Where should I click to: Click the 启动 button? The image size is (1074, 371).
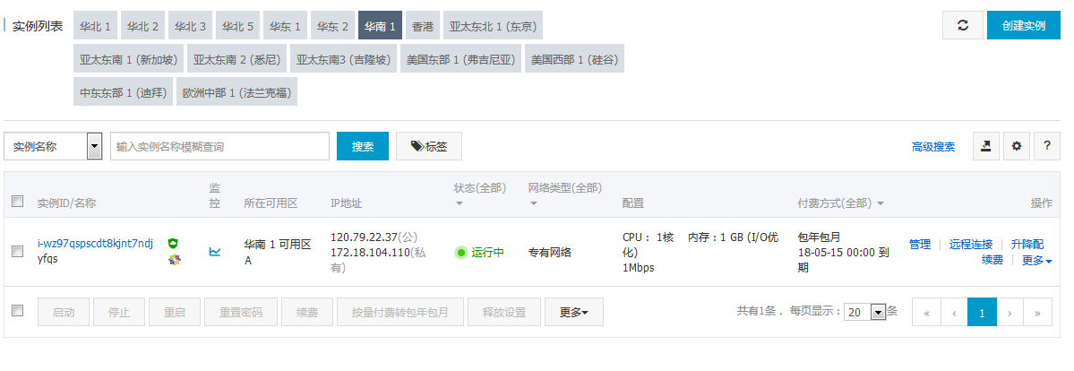pyautogui.click(x=63, y=312)
